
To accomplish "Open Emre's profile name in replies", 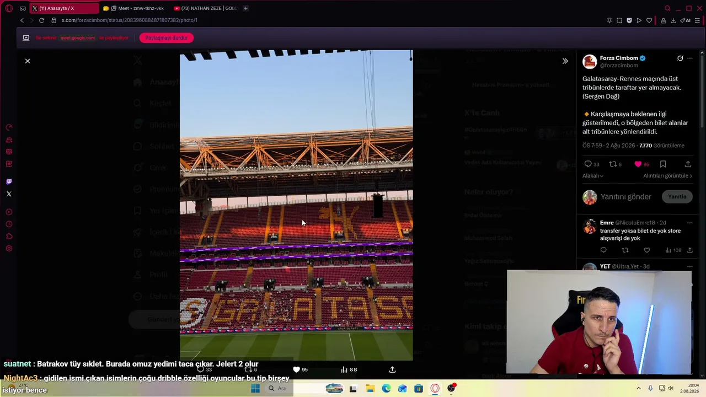I will (x=607, y=223).
